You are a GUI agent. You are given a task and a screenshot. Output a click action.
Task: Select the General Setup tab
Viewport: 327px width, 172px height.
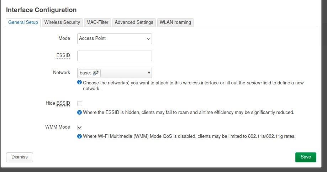click(x=23, y=22)
